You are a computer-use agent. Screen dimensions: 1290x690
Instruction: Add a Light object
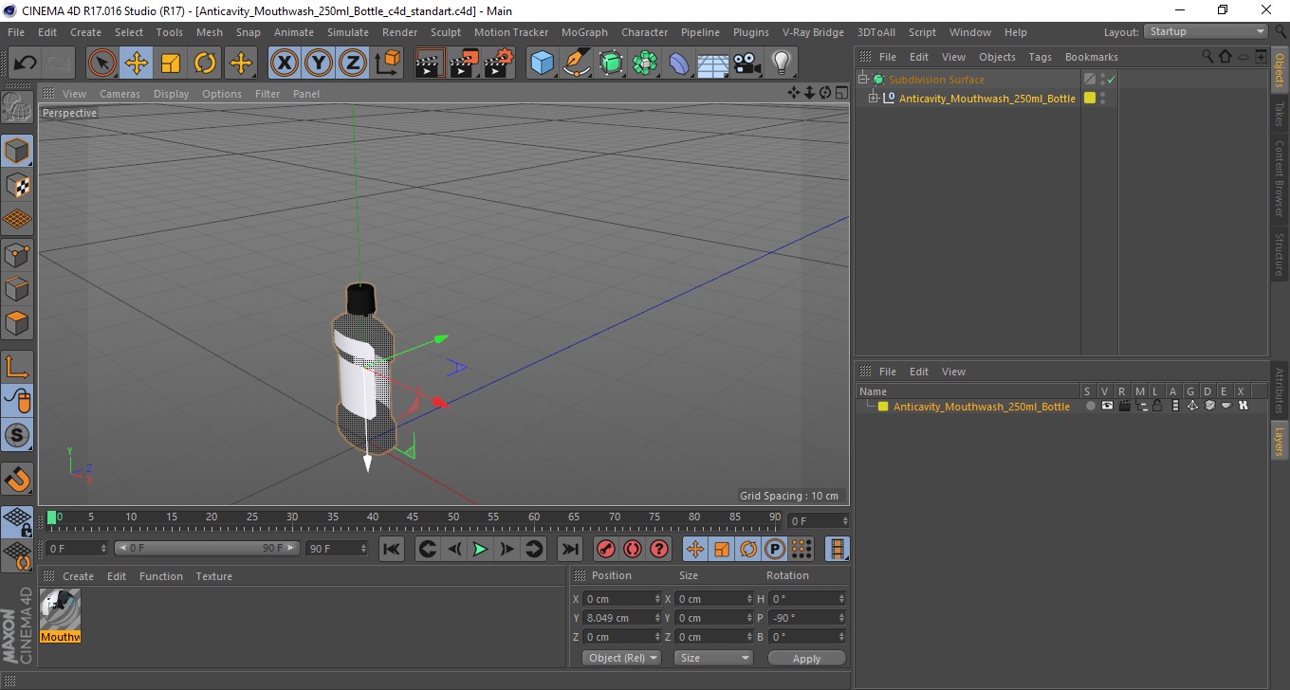(781, 64)
